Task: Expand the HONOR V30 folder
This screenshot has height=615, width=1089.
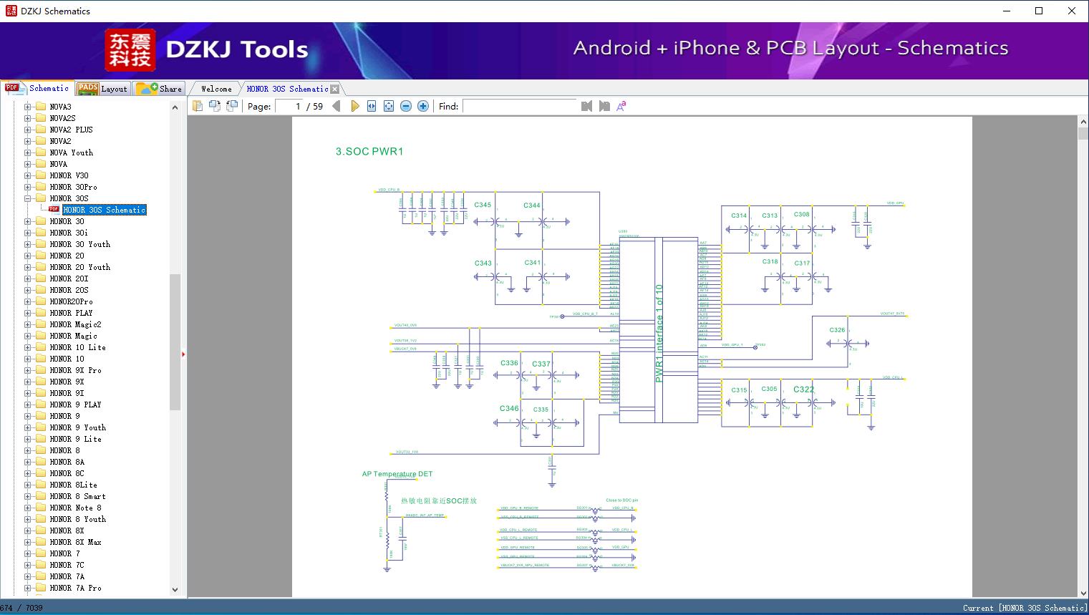Action: click(28, 175)
